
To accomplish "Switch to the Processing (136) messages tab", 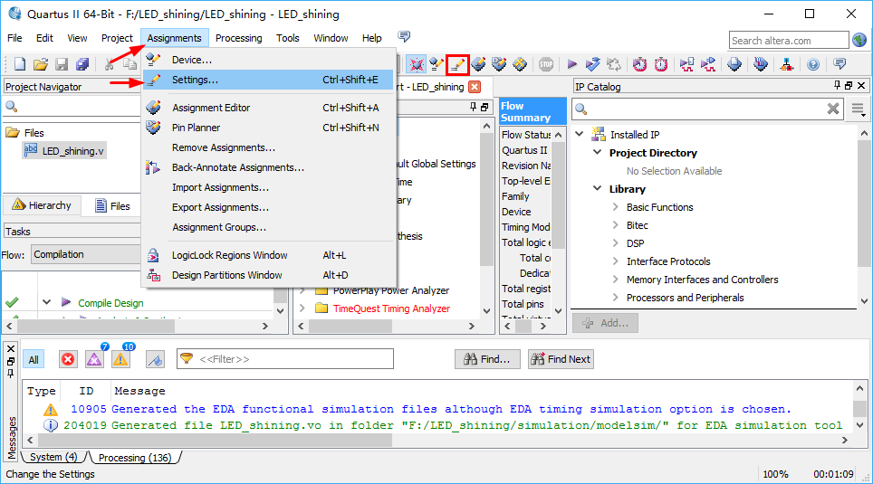I will (x=135, y=457).
